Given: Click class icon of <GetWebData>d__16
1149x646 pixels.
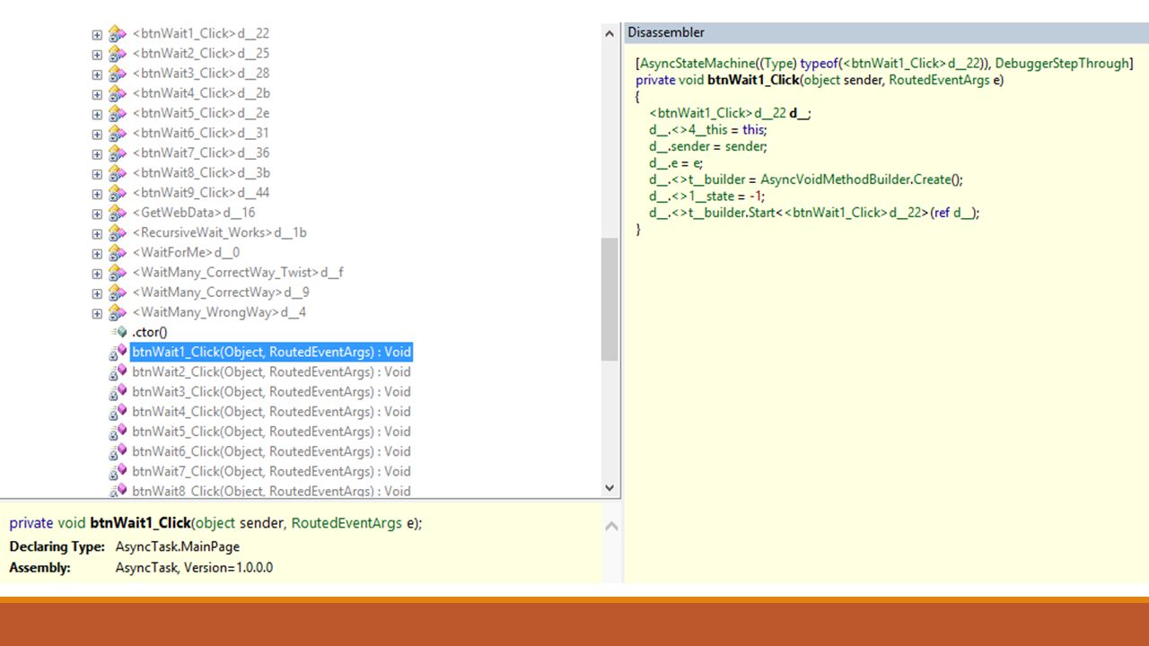Looking at the screenshot, I should 118,213.
